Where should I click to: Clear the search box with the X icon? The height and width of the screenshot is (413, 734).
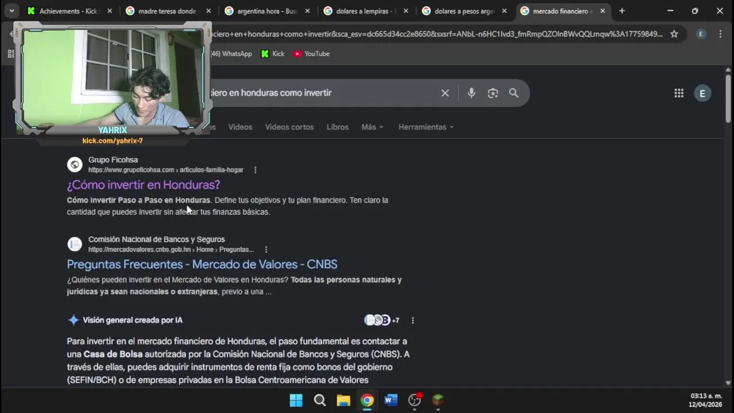pyautogui.click(x=445, y=93)
